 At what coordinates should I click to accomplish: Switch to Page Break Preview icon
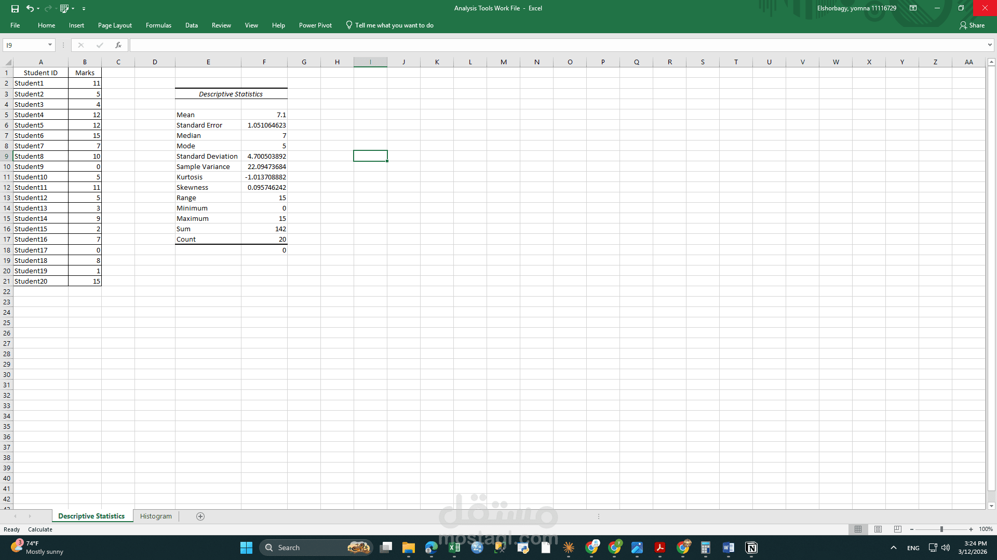(x=898, y=529)
